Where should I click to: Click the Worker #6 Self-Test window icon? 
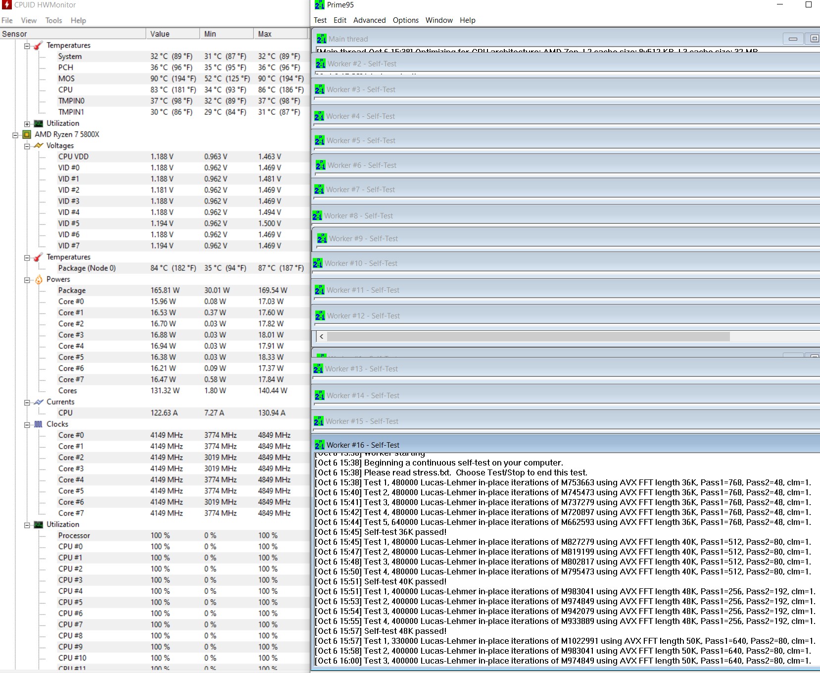321,165
